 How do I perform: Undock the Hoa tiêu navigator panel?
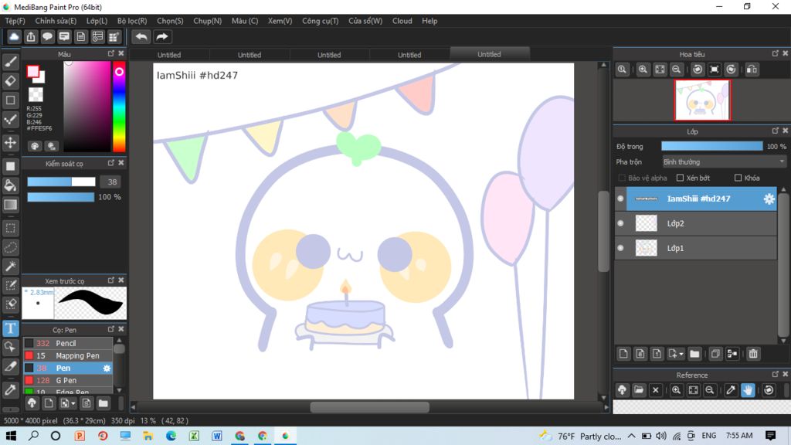(776, 53)
